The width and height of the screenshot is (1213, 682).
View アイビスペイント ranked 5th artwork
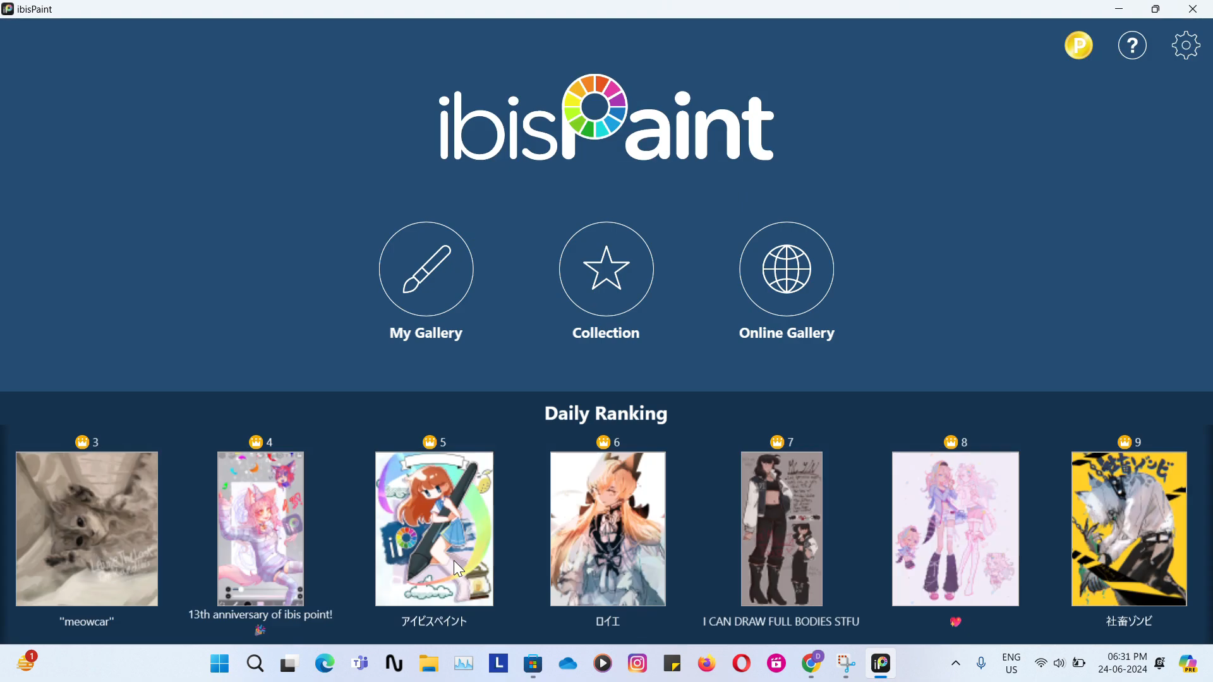click(x=434, y=528)
